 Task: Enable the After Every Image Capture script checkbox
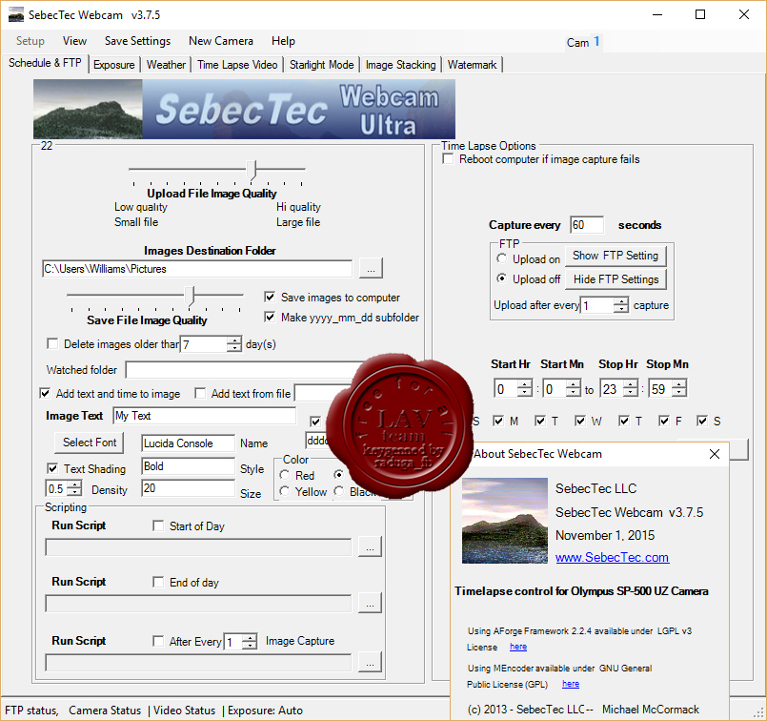pos(158,641)
